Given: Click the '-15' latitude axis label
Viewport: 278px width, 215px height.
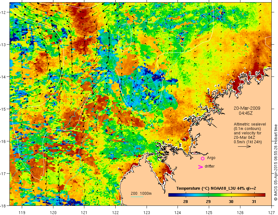Looking at the screenshot, I should (3, 109).
